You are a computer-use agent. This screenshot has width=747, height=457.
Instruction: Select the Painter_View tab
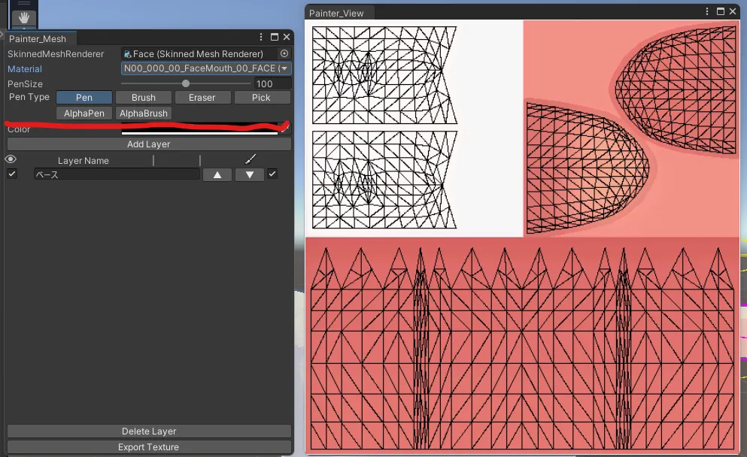[336, 13]
